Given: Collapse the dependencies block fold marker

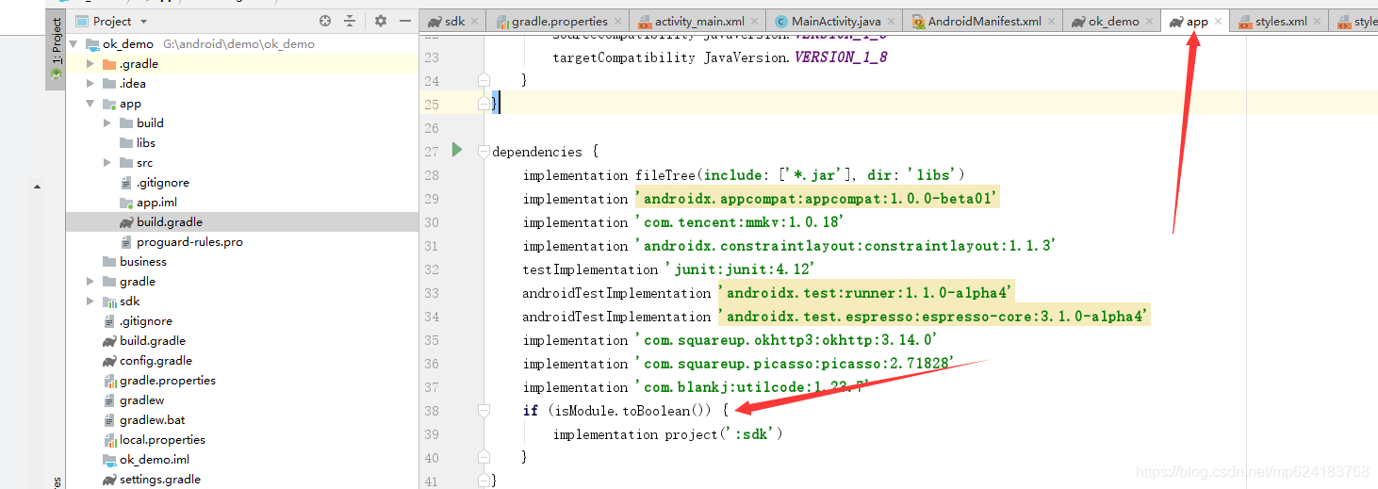Looking at the screenshot, I should (484, 152).
